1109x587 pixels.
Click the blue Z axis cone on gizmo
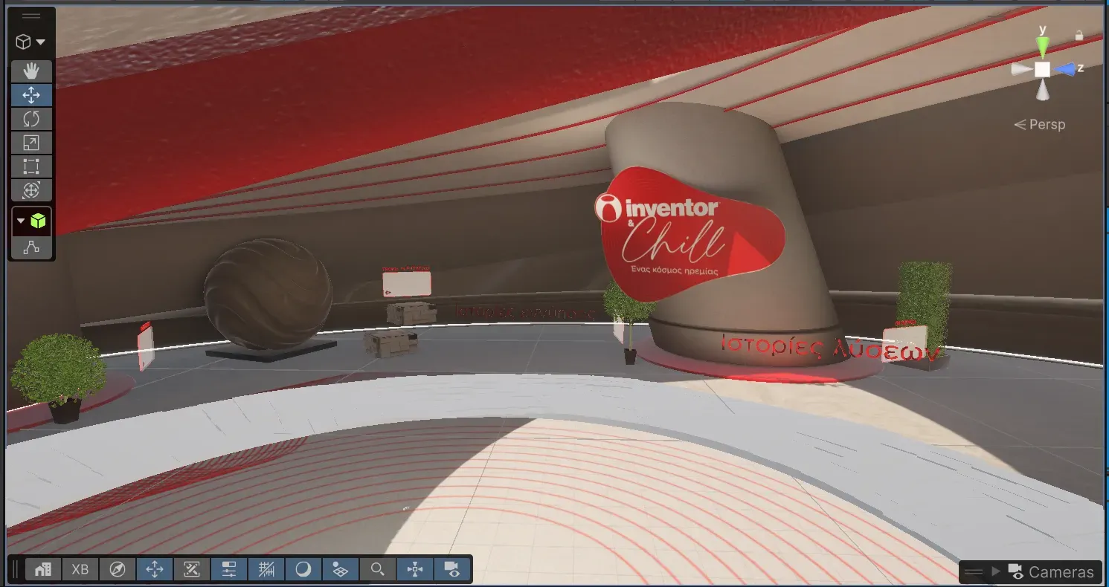coord(1065,69)
